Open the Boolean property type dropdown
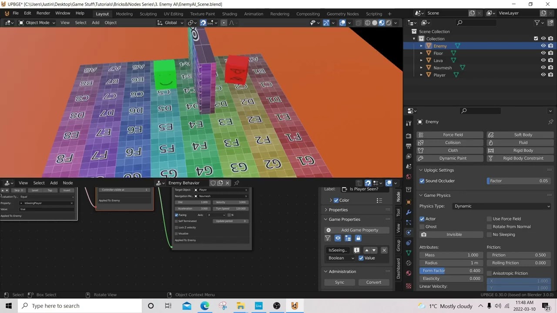 (341, 258)
